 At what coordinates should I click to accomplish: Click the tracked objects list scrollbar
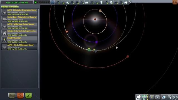tap(39, 49)
